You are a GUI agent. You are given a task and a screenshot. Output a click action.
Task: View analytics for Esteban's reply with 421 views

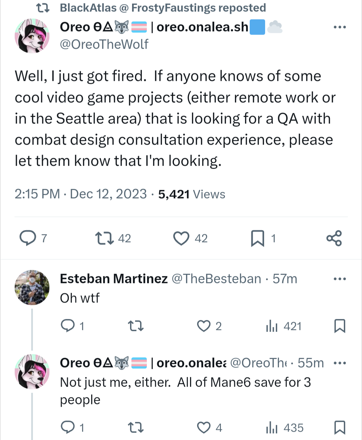272,326
